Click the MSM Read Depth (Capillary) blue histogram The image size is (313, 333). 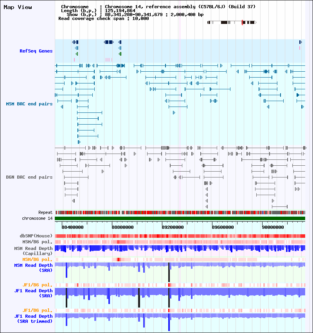(180, 248)
